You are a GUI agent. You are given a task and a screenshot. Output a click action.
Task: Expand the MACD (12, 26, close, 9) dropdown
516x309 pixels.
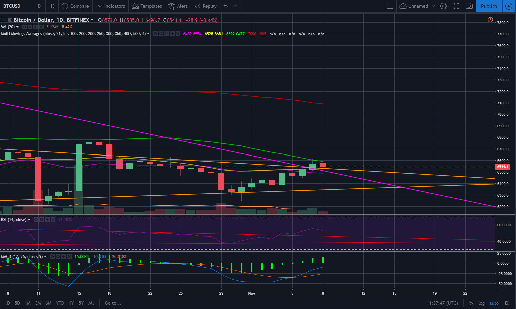click(45, 257)
